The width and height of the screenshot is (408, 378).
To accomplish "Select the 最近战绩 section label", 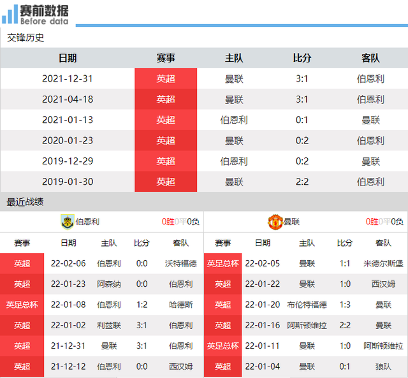I will pyautogui.click(x=25, y=202).
